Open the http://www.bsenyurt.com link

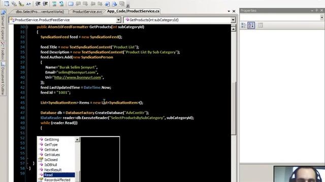tap(78, 77)
